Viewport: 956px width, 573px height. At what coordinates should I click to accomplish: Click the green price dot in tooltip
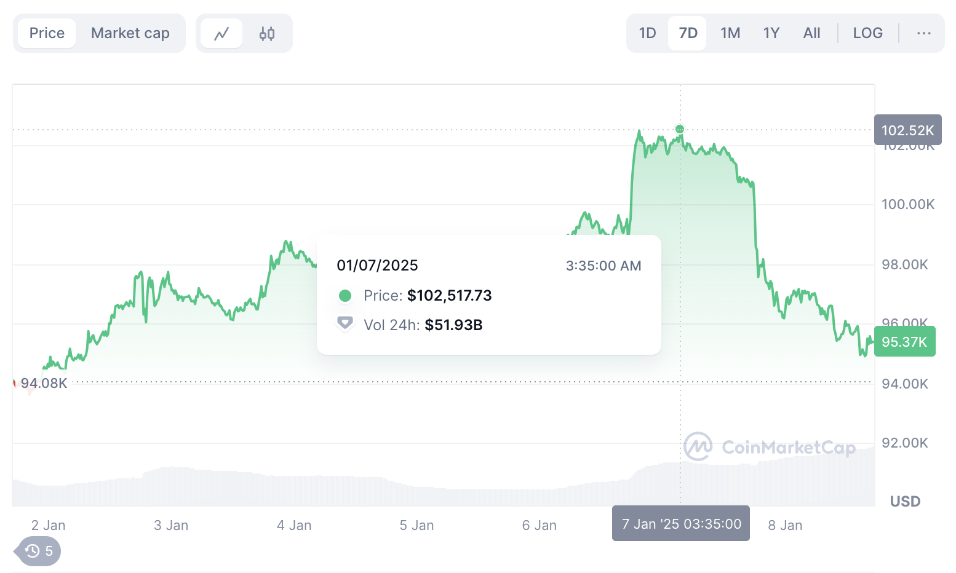point(345,296)
